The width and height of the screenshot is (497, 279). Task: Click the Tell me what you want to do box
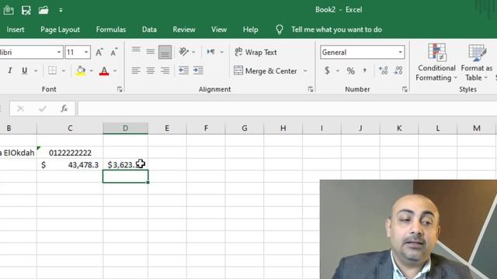click(336, 29)
